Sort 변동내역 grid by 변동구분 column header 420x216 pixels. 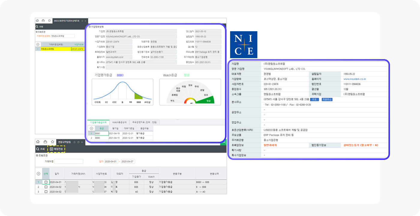177,174
